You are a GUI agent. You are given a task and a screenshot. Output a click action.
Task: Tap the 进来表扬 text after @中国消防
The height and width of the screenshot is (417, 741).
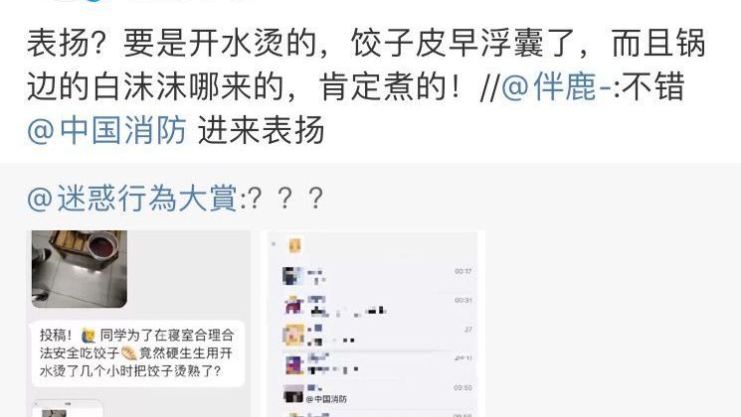[x=262, y=130]
